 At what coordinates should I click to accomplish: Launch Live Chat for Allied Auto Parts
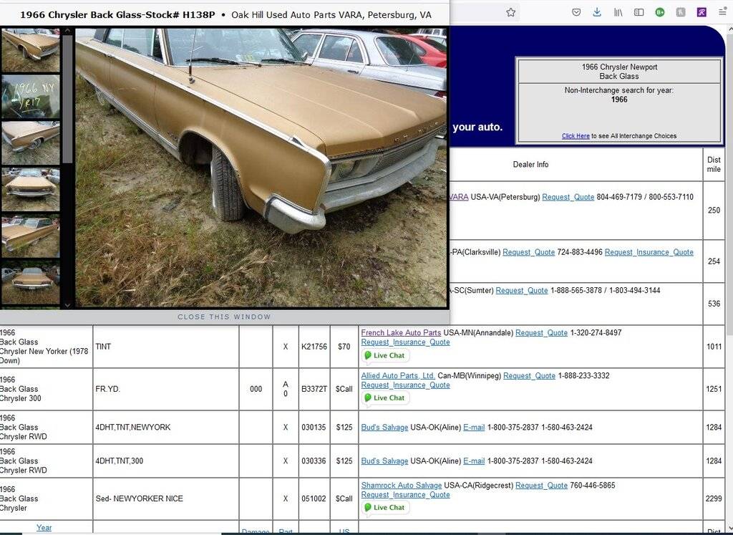pos(384,397)
